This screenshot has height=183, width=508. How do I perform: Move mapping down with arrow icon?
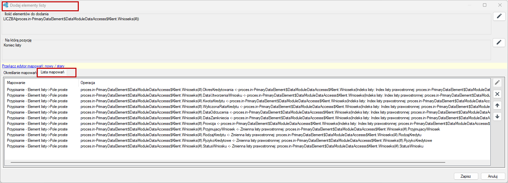click(x=497, y=117)
